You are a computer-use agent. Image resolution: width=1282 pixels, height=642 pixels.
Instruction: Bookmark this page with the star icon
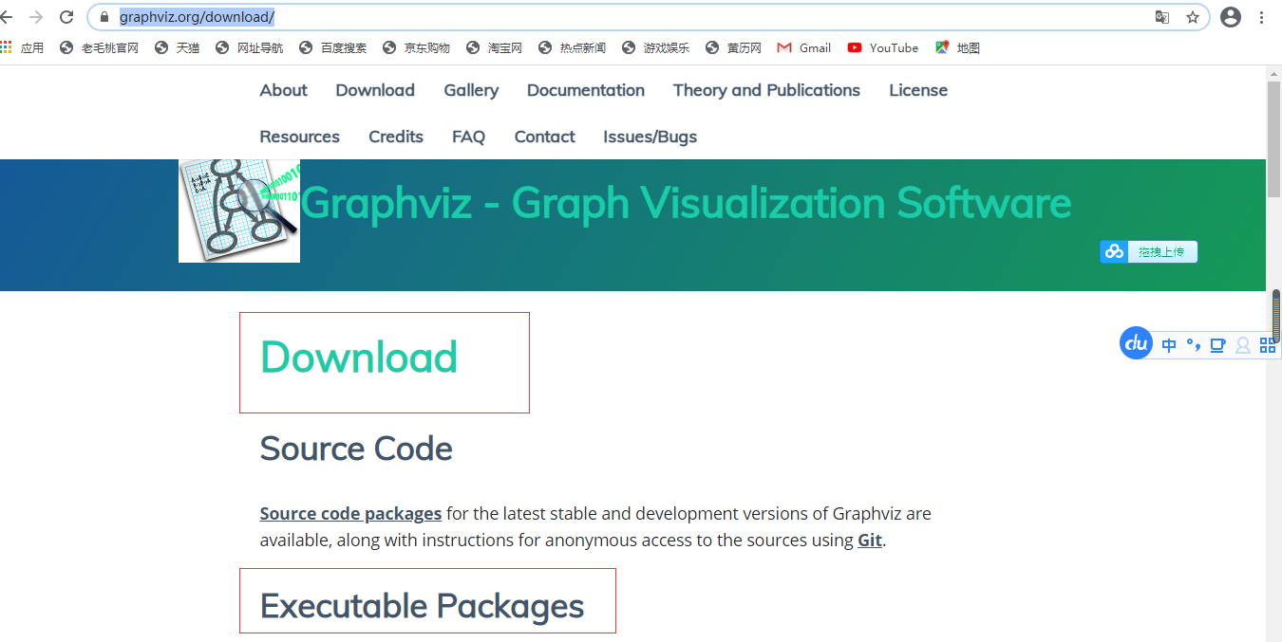point(1193,17)
